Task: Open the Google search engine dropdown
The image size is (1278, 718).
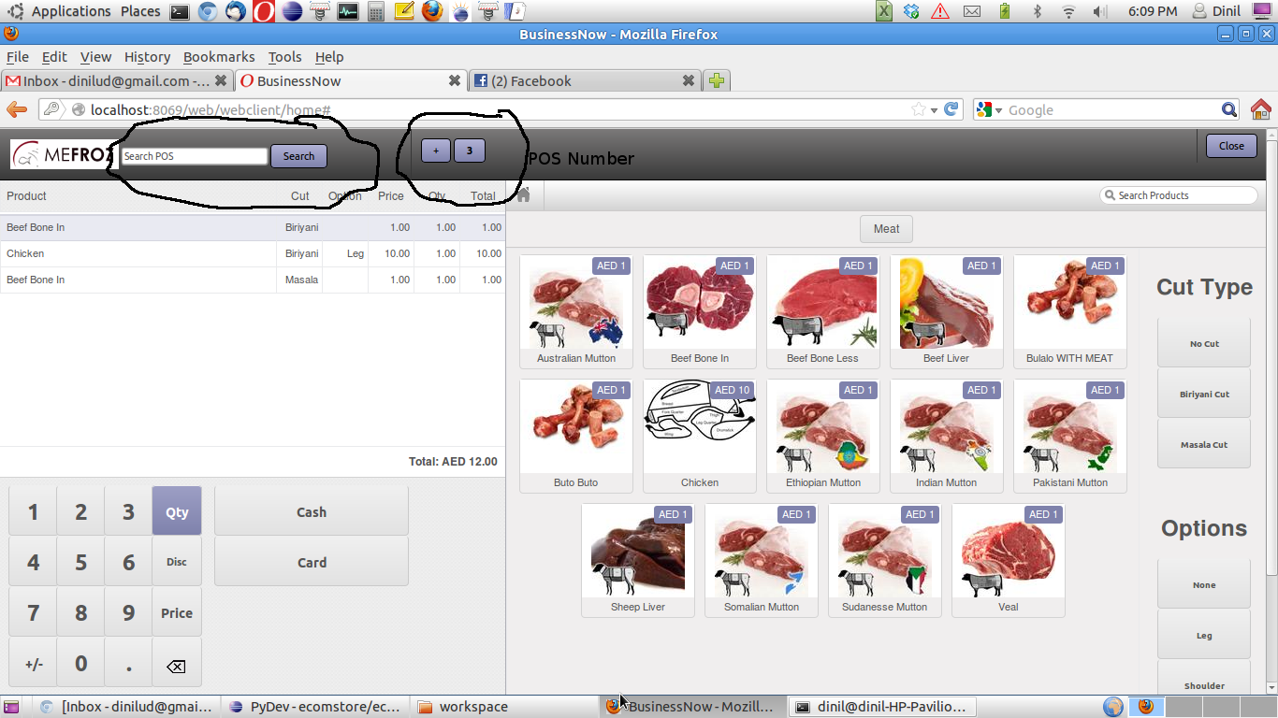Action: (x=990, y=110)
